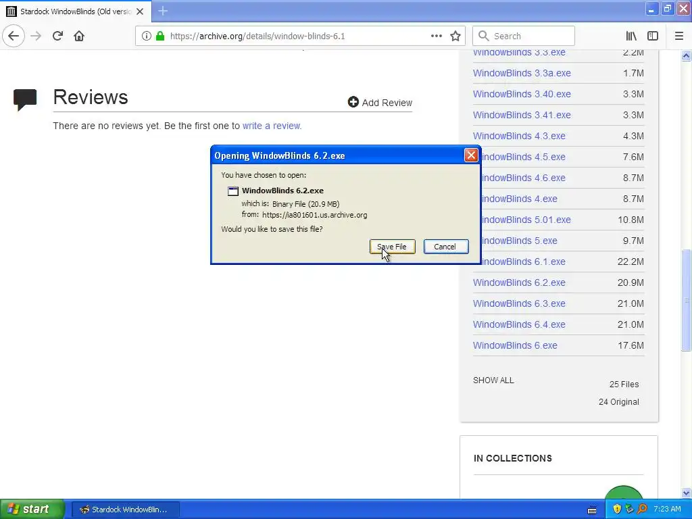Image resolution: width=692 pixels, height=519 pixels.
Task: Close the Opening WindowBlinds 6.2.exe dialog
Action: tap(471, 155)
